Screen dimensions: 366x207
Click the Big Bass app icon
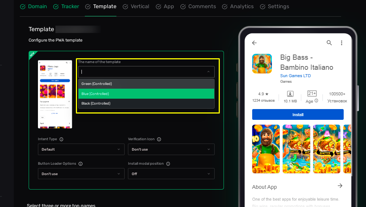point(262,64)
